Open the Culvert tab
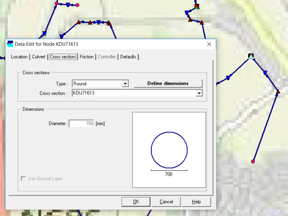Screen dimensions: 288x216 click(39, 57)
